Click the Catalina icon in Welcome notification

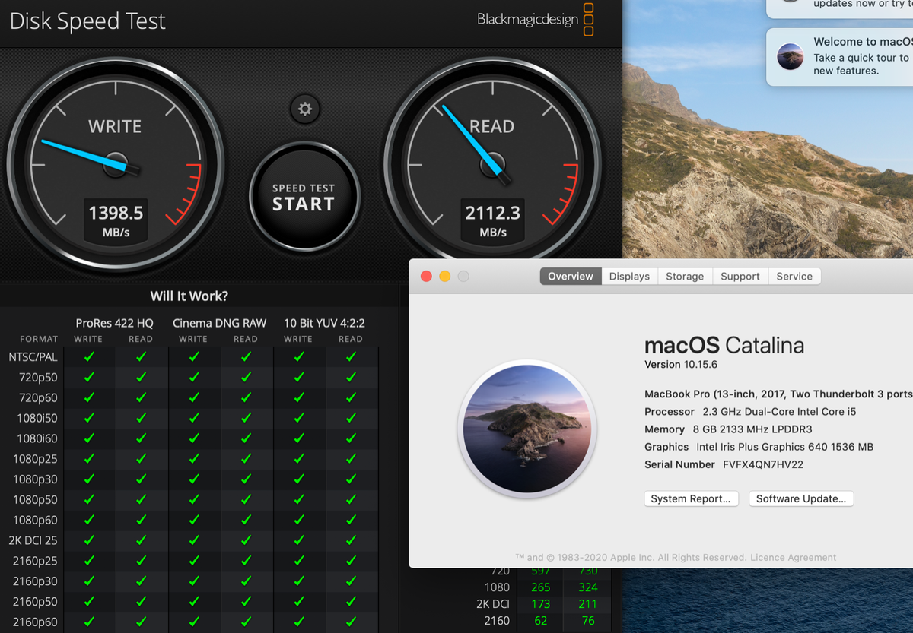pos(791,56)
